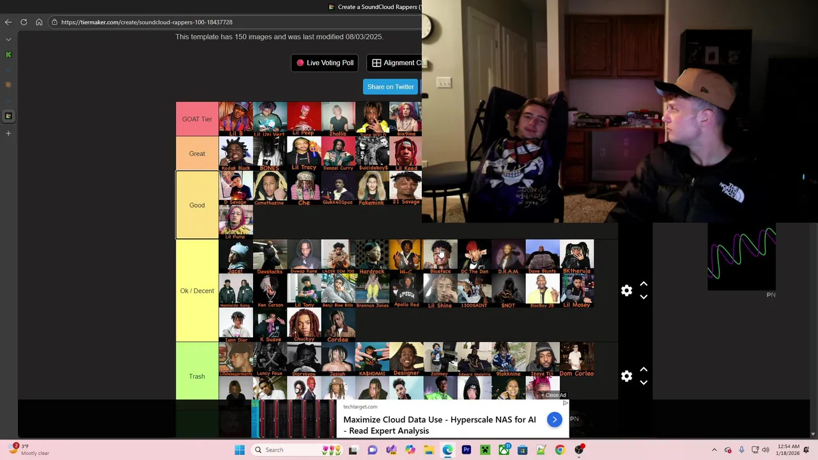Screen dimensions: 818x460
Task: Move the Ok / Decent row down
Action: 644,297
